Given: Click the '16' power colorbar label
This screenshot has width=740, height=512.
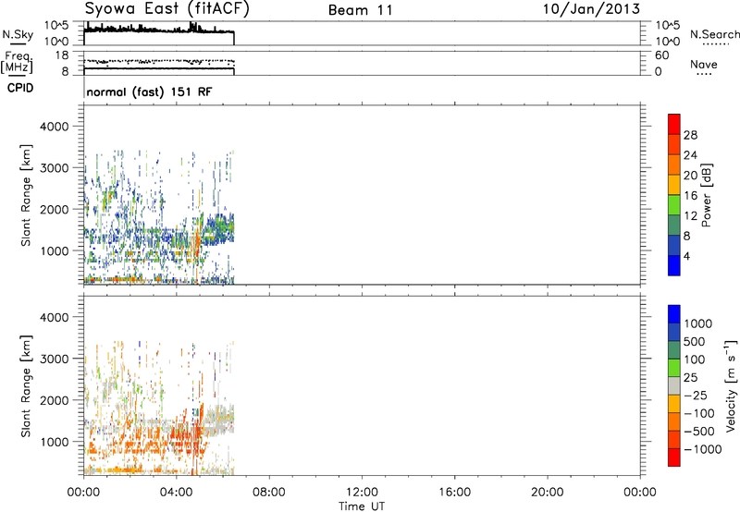Looking at the screenshot, I should point(690,196).
